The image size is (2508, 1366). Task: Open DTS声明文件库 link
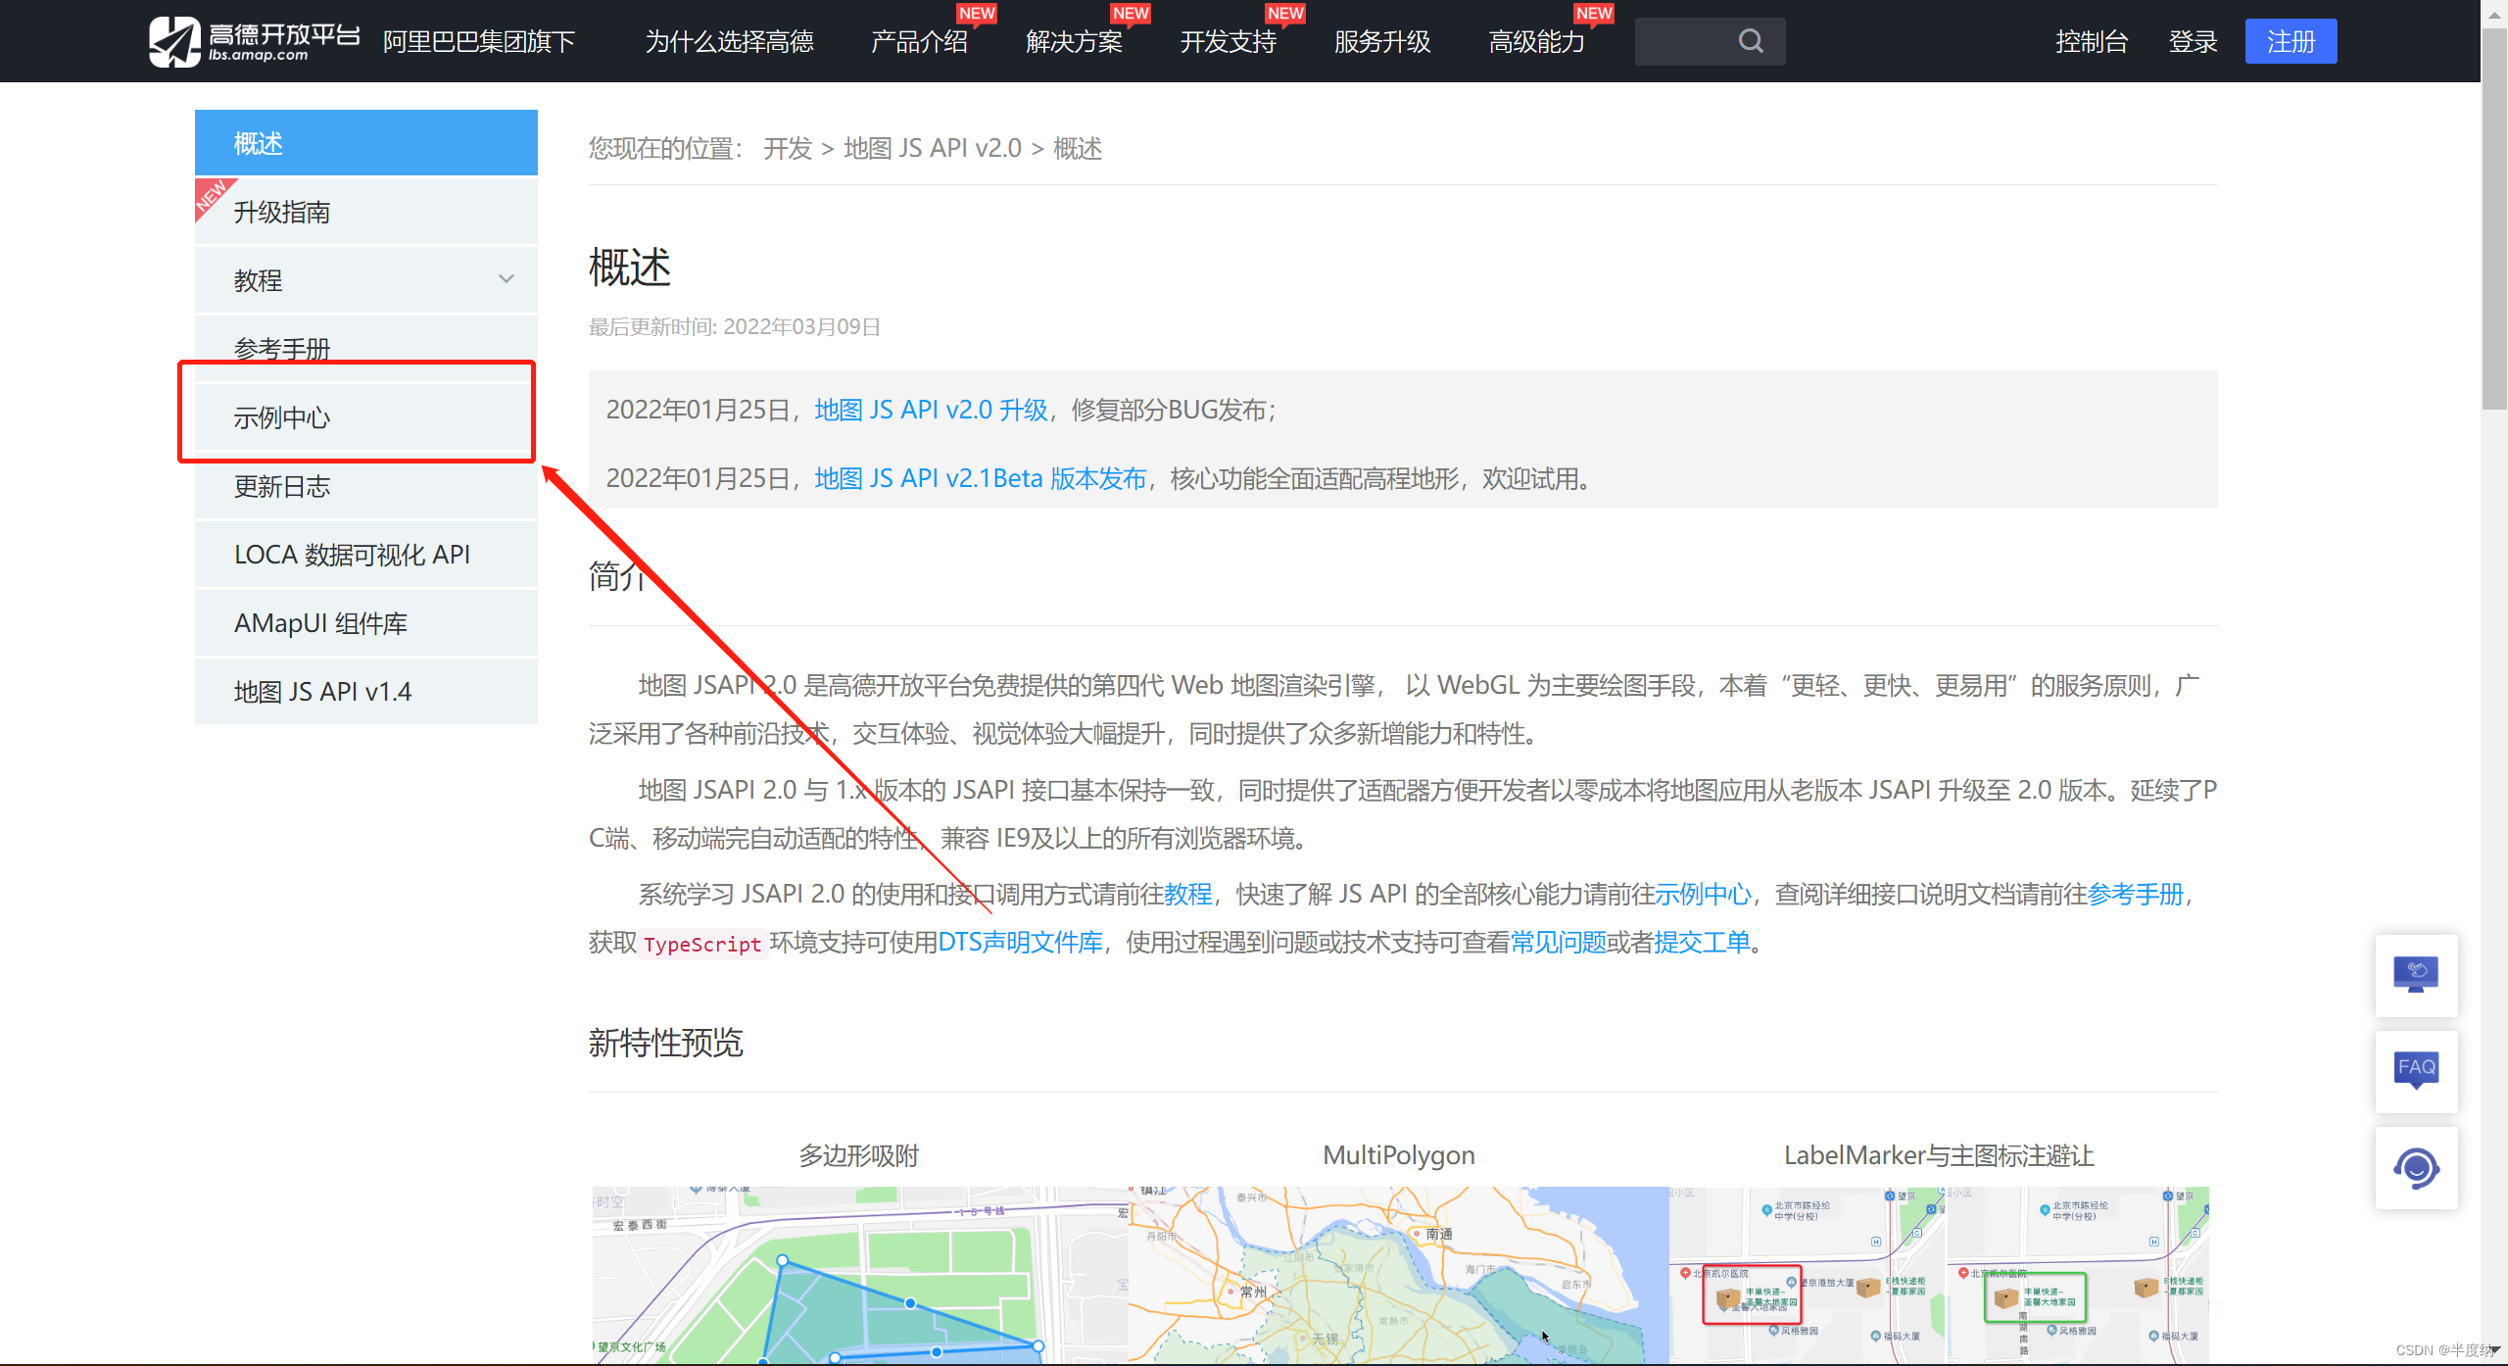(1020, 942)
